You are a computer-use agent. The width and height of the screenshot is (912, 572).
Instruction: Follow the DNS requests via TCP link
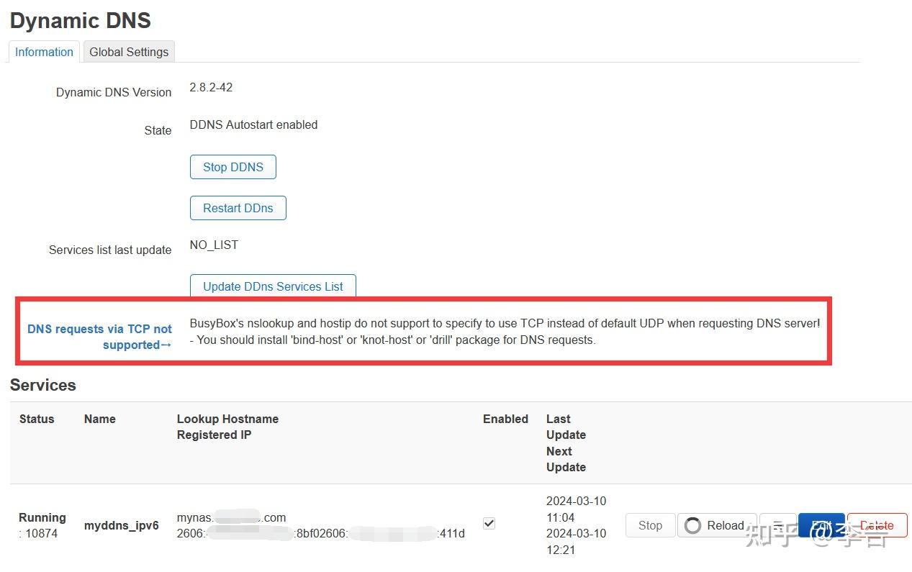[99, 337]
